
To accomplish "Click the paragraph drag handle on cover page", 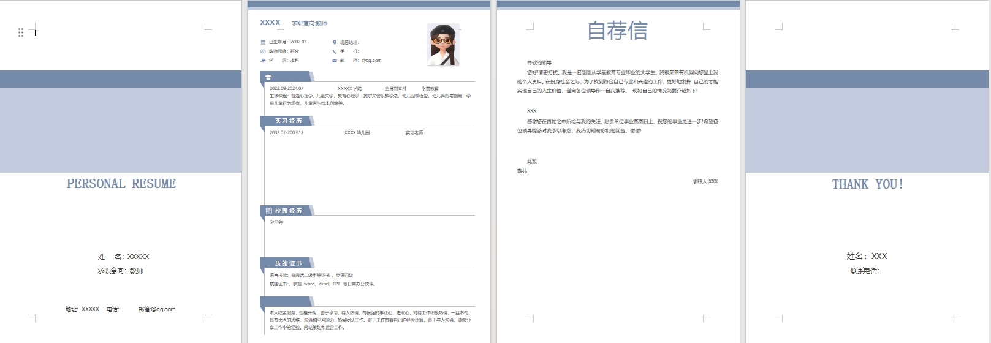I will click(x=21, y=32).
